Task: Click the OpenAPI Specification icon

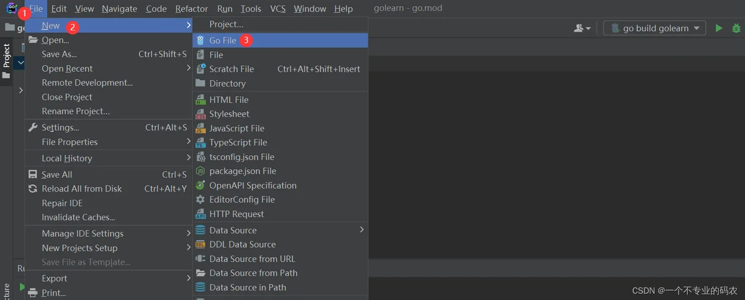Action: point(200,185)
